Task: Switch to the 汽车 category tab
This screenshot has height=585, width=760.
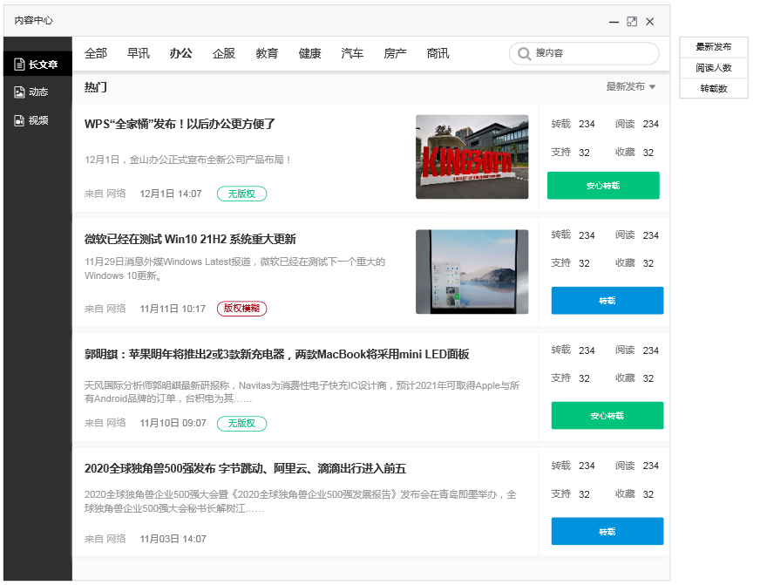Action: (x=352, y=53)
